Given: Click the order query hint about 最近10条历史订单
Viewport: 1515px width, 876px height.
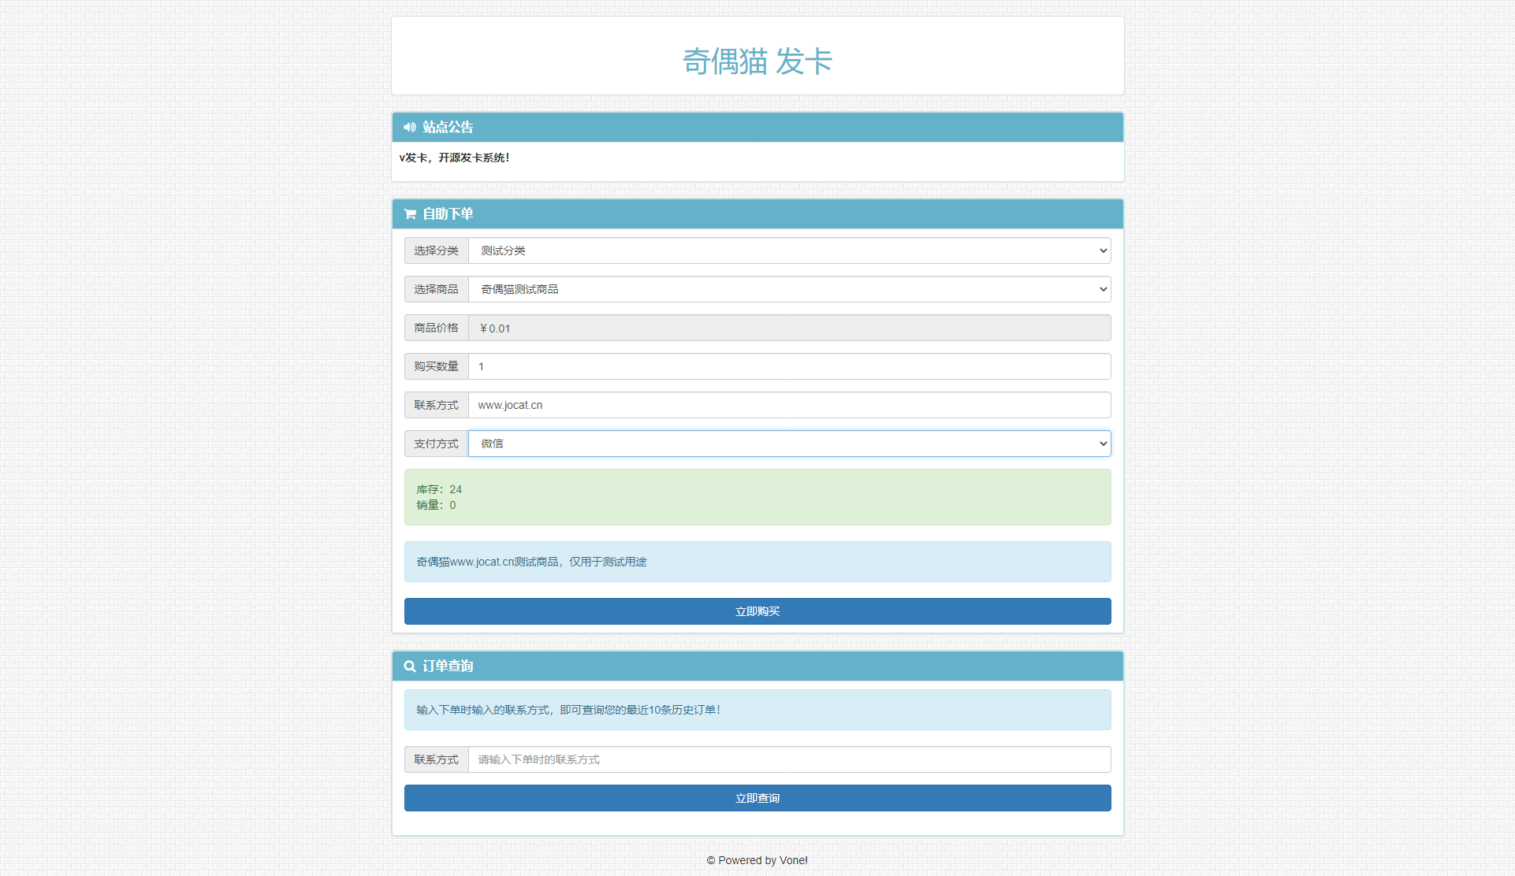Looking at the screenshot, I should (x=568, y=710).
